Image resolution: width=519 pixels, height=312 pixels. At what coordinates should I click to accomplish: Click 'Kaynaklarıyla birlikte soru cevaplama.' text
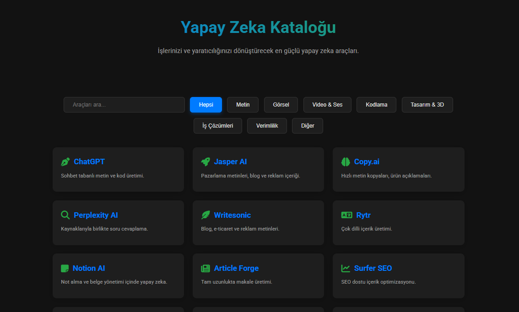(104, 229)
